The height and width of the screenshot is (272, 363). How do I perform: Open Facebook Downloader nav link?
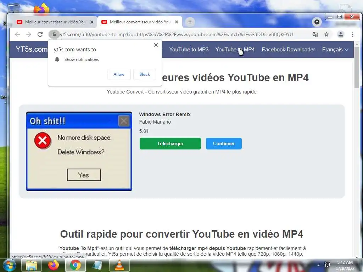coord(289,50)
